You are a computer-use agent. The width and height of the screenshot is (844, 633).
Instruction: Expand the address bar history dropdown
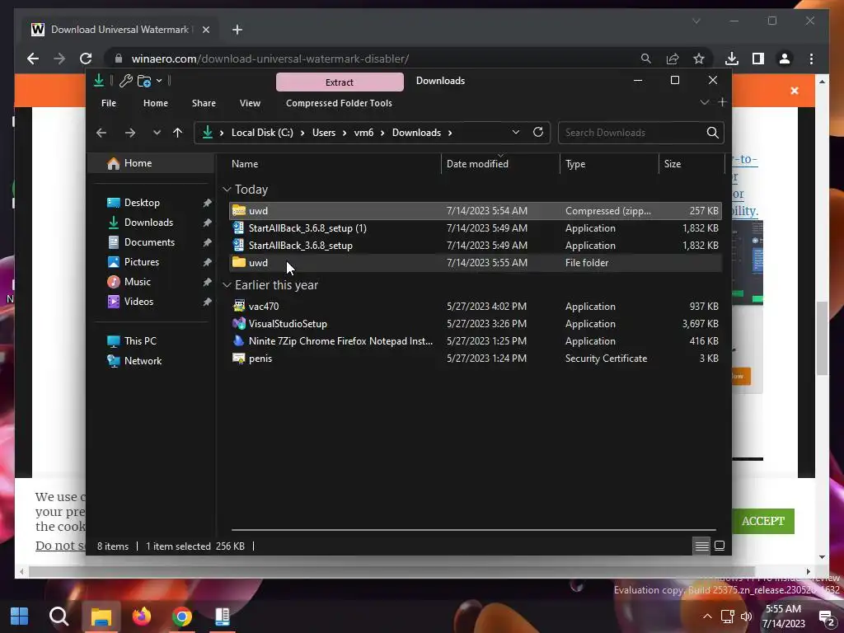[x=516, y=133]
